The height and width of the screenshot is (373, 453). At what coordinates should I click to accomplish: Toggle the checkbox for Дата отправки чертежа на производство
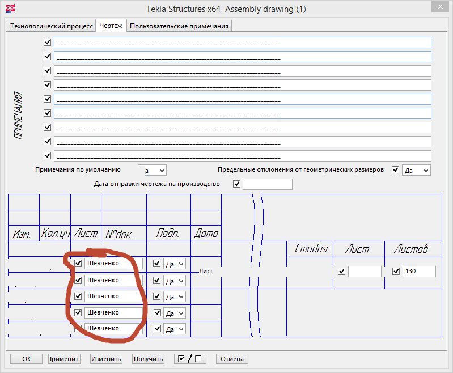click(236, 184)
